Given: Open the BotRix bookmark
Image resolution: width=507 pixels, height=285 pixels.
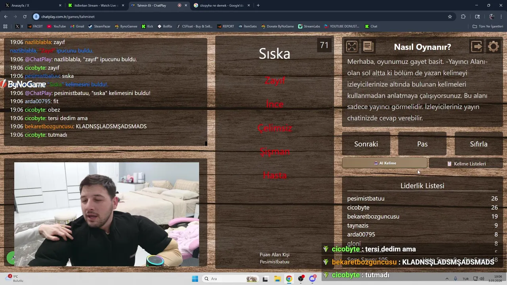Looking at the screenshot, I should pos(165,27).
